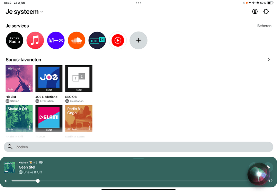This screenshot has height=192, width=277.
Task: Play the Shake It Off favorite thumbnail
Action: coord(19,119)
